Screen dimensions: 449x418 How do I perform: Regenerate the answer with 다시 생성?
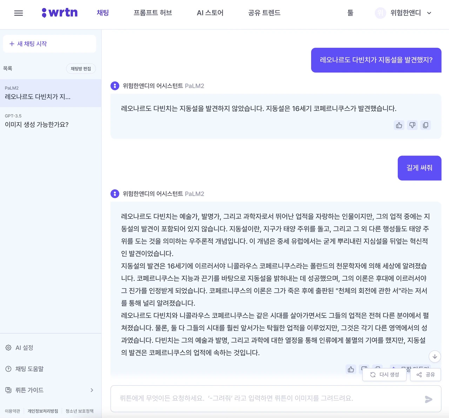(384, 375)
